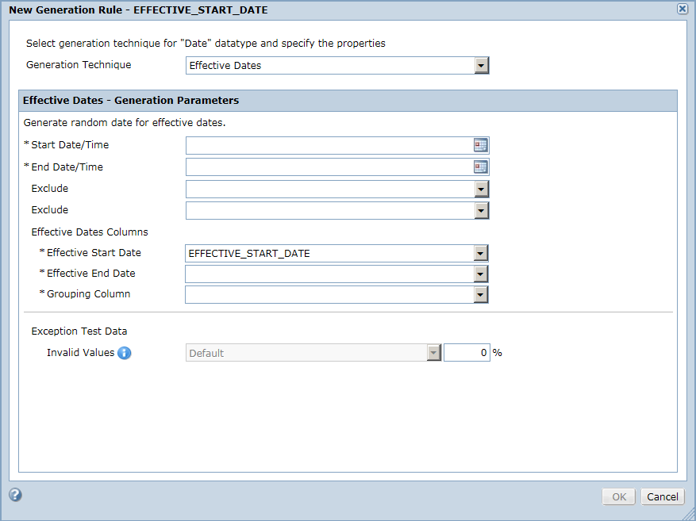
Task: Click the Effective Dates technique text box
Action: click(x=330, y=66)
